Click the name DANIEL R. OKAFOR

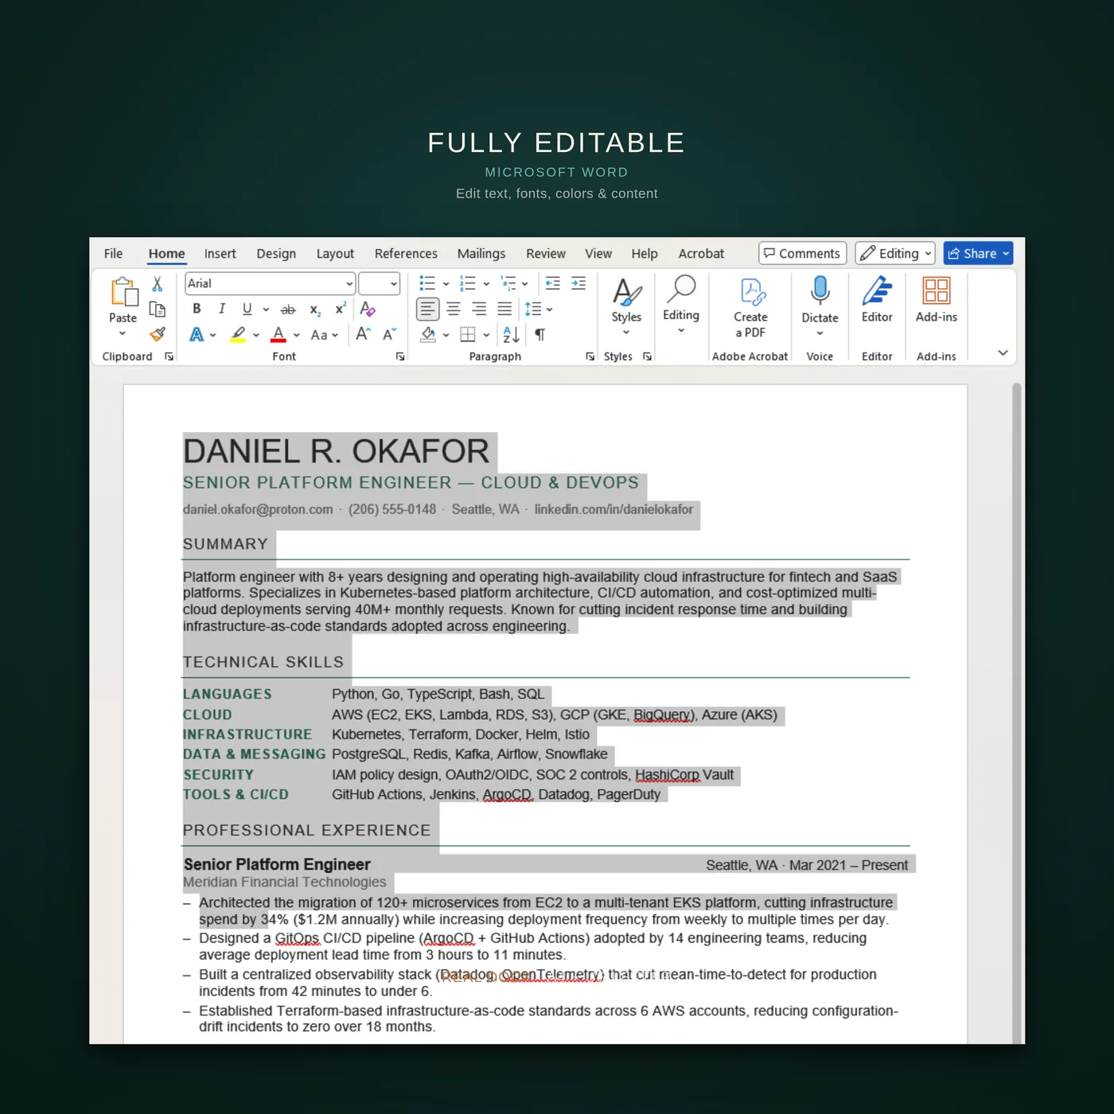click(x=336, y=451)
